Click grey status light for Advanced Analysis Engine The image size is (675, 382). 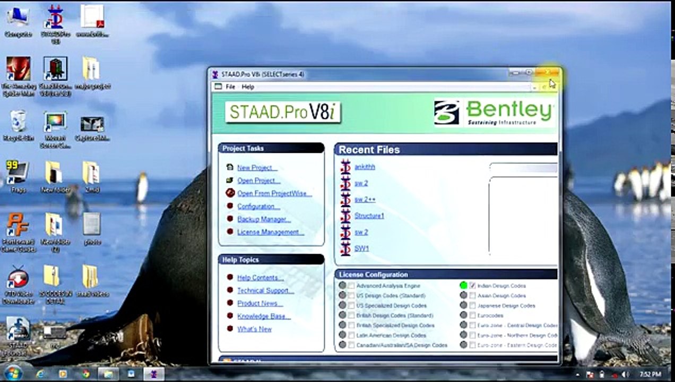343,286
